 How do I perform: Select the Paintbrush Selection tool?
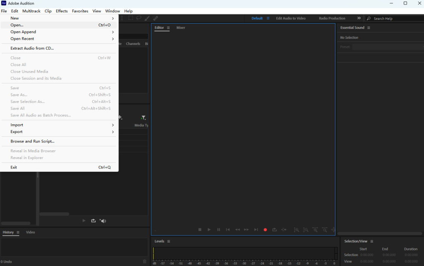147,18
